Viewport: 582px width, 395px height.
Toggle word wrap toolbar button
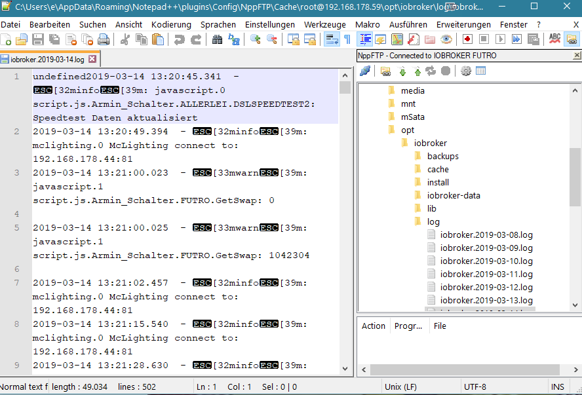click(332, 39)
